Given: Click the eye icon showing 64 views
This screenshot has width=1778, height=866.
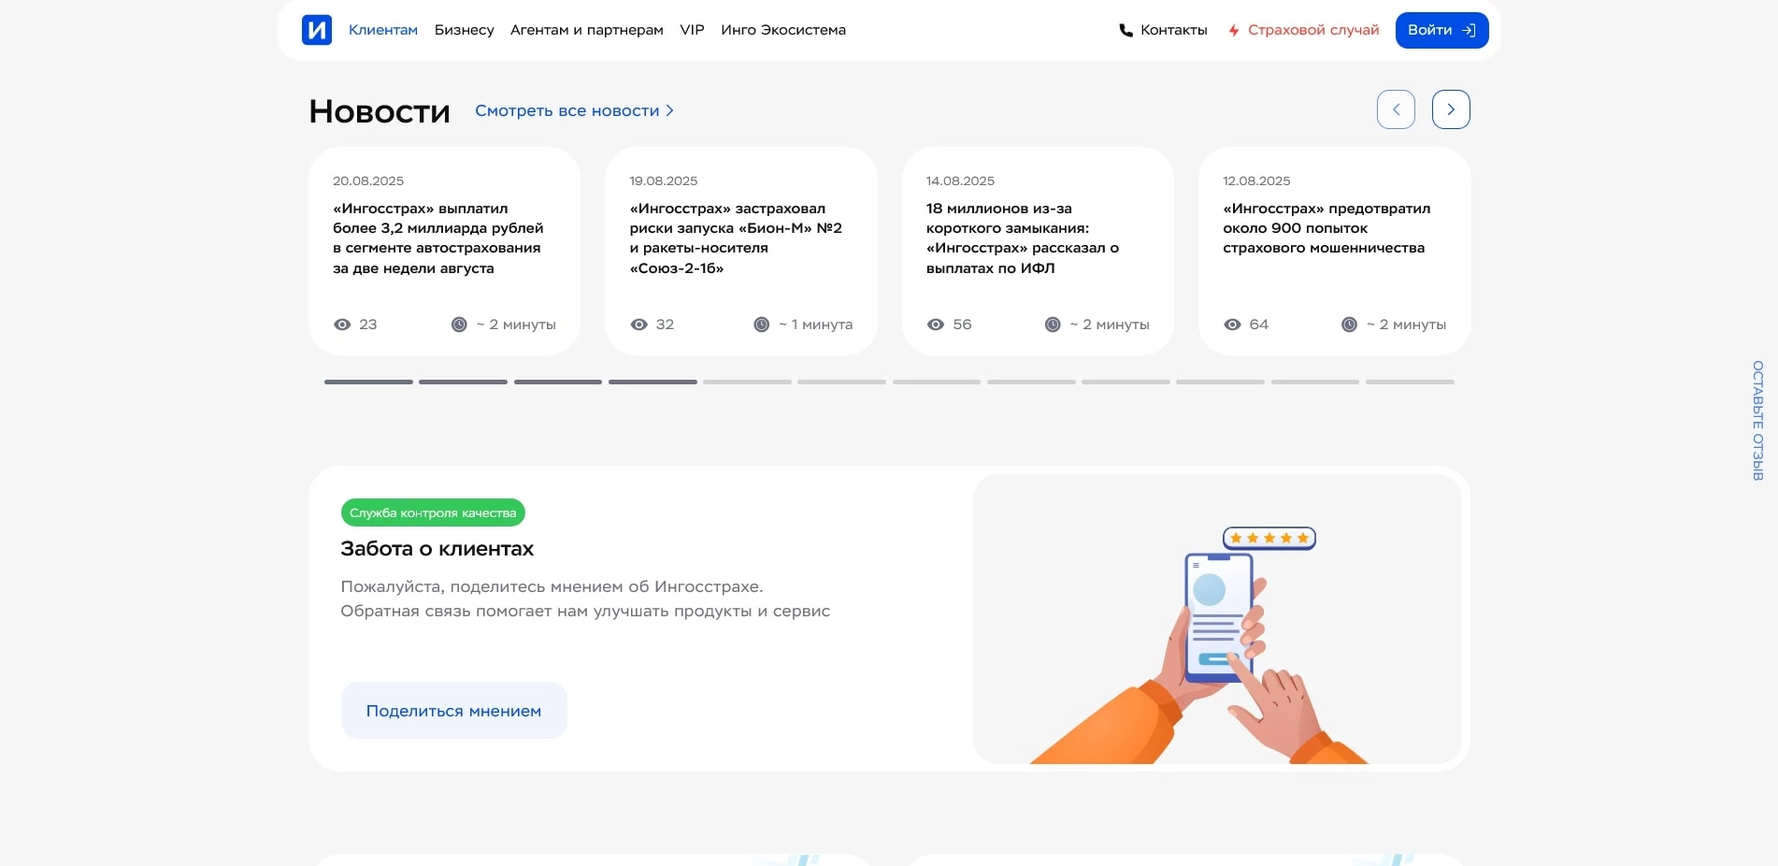Looking at the screenshot, I should coord(1233,324).
